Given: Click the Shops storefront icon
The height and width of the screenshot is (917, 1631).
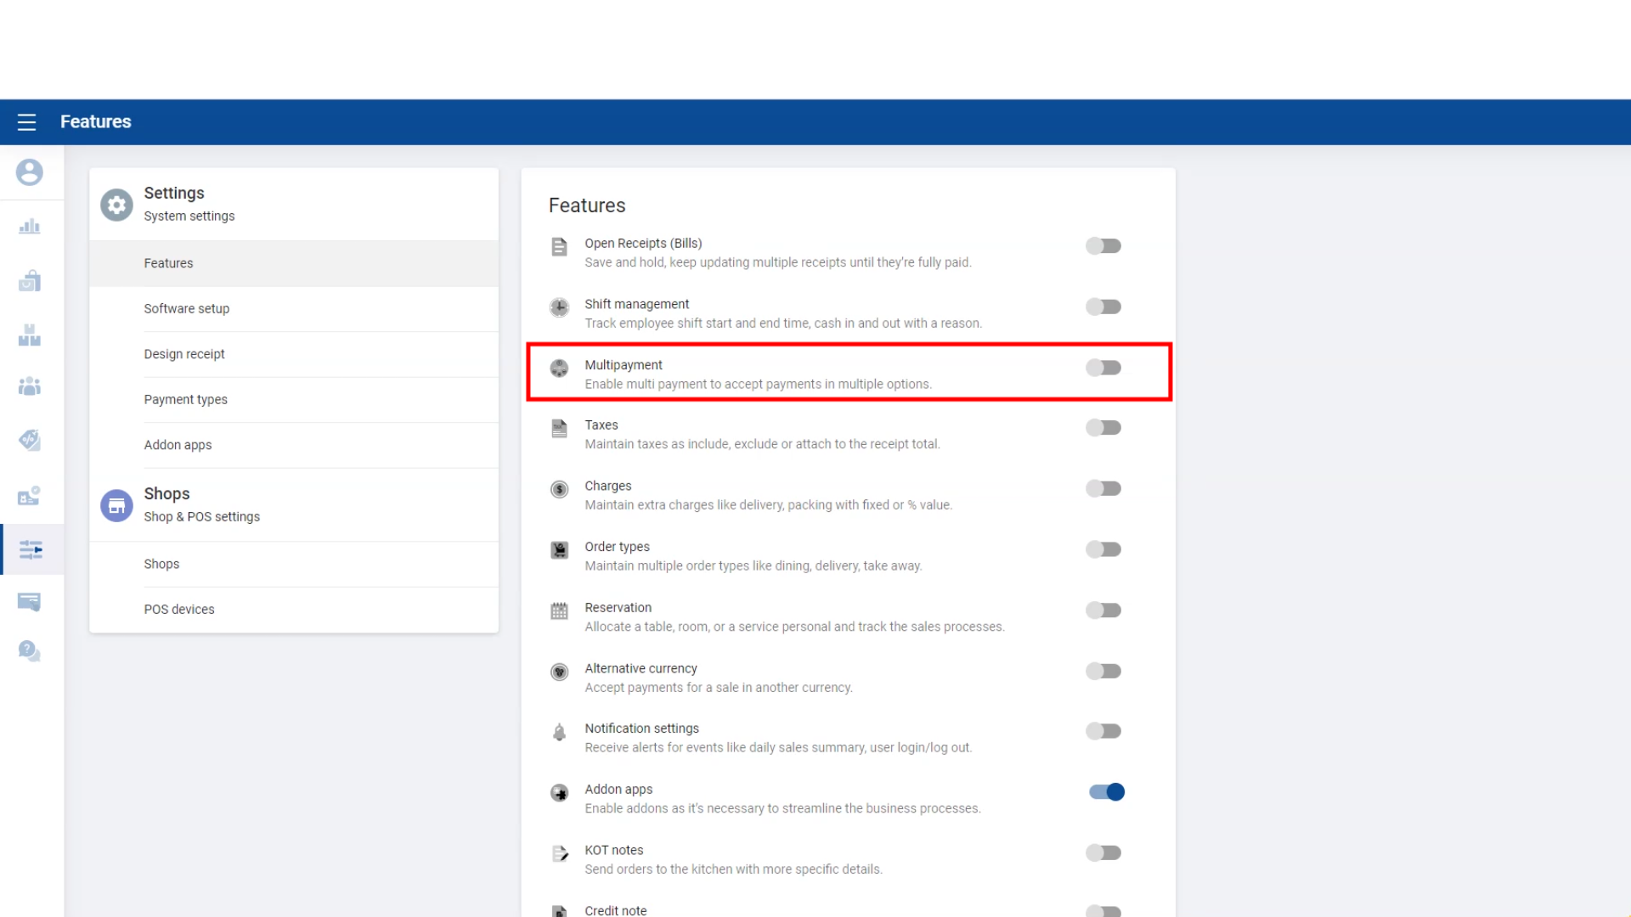Looking at the screenshot, I should point(116,506).
